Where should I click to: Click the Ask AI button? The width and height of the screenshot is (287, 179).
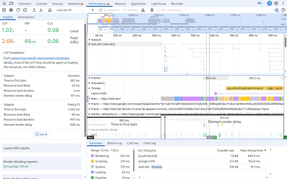point(42,134)
